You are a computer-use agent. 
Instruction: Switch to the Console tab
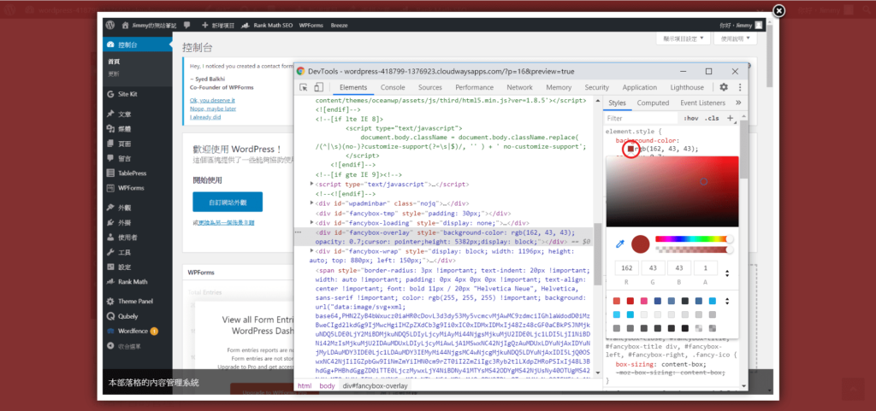coord(393,87)
